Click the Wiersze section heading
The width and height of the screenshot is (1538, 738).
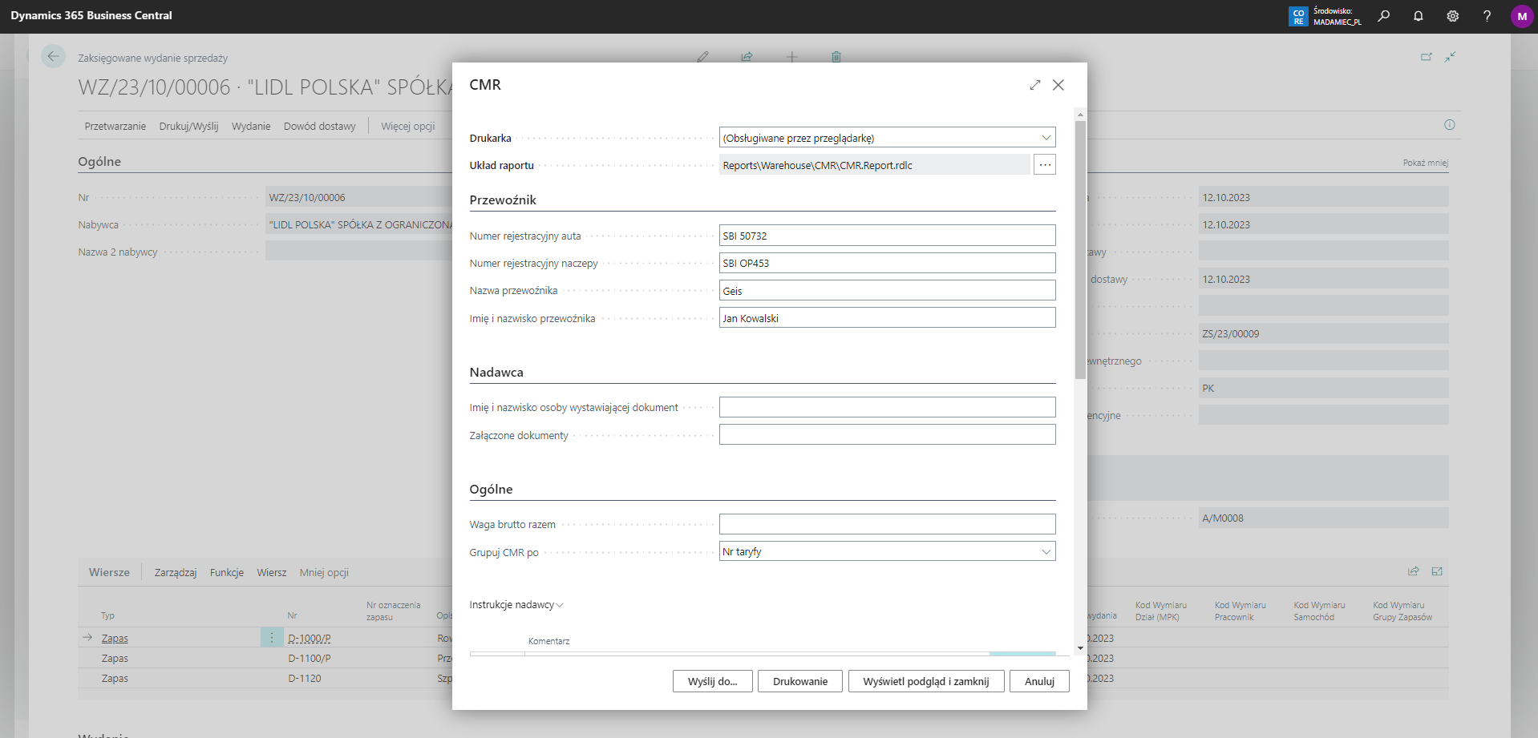coord(109,572)
